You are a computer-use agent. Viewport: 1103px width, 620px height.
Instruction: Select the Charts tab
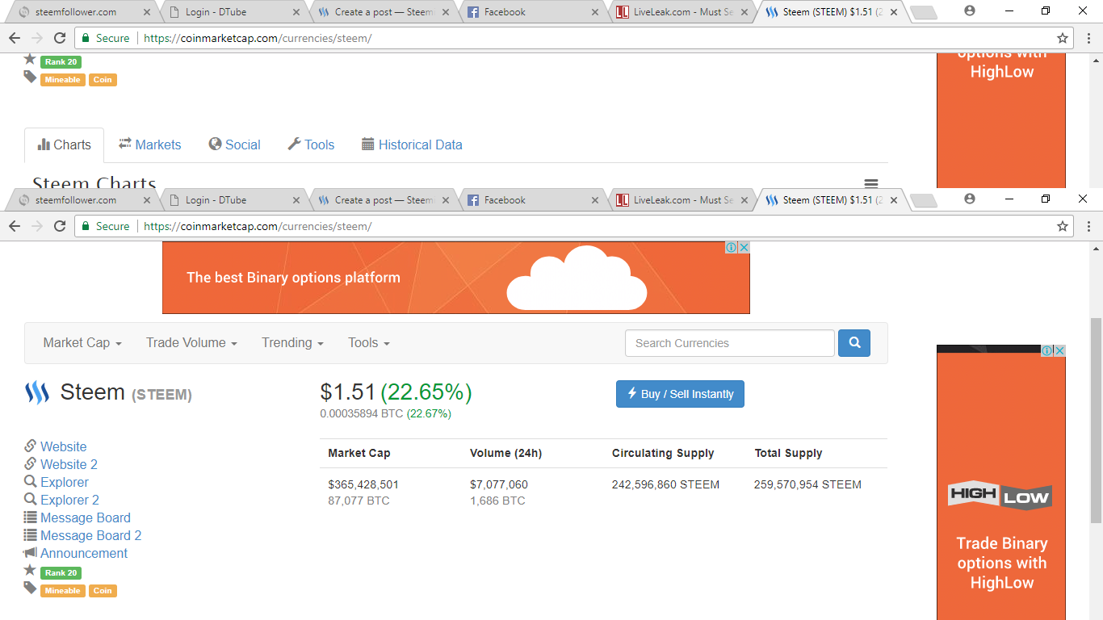(64, 145)
